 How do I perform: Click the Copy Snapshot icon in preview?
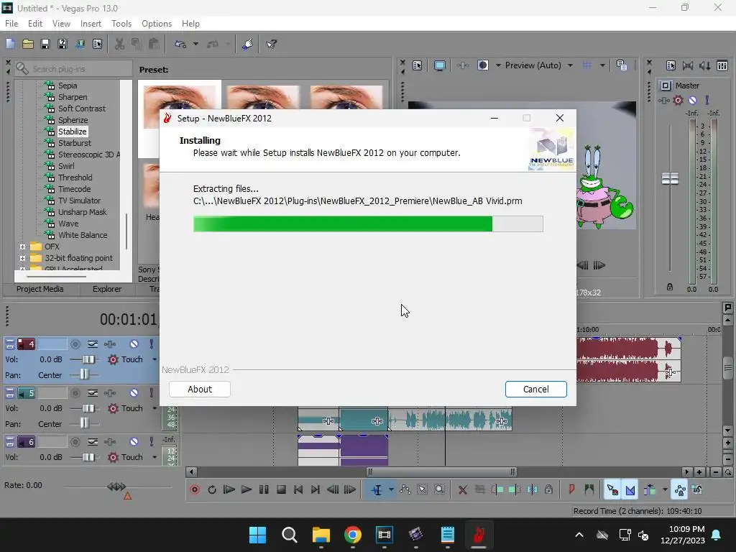(x=622, y=65)
